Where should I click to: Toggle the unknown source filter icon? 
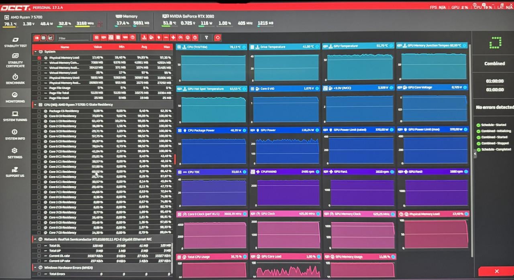133,37
